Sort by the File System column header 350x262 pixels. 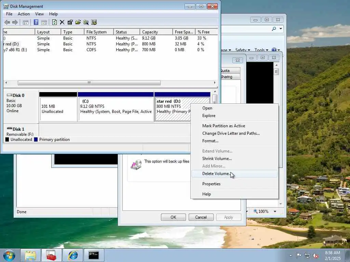pyautogui.click(x=99, y=32)
